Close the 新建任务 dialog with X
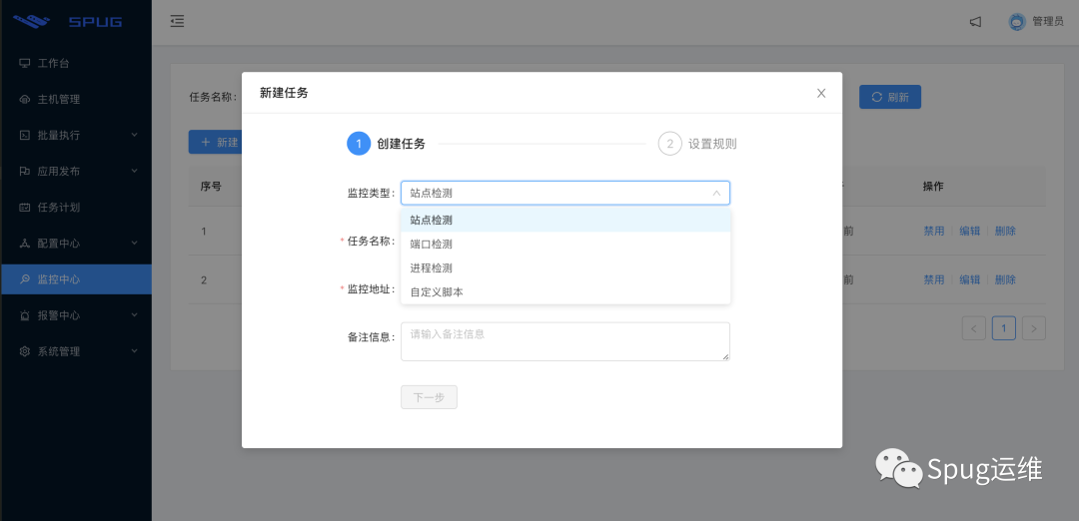 tap(821, 94)
